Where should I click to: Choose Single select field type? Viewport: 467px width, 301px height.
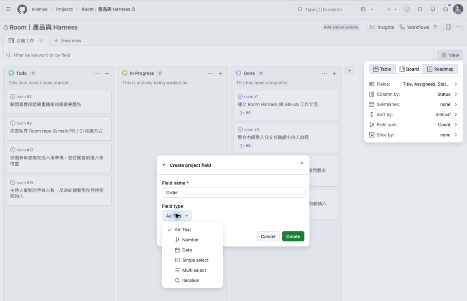tap(192, 260)
